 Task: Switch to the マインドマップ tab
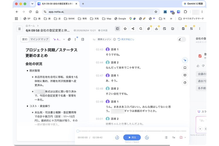point(39,39)
